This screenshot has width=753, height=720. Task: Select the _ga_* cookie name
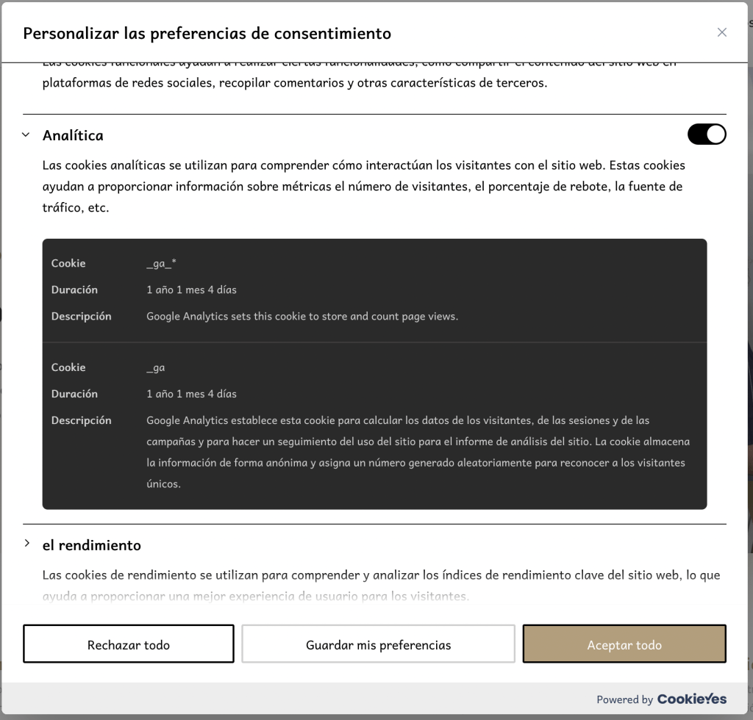161,263
